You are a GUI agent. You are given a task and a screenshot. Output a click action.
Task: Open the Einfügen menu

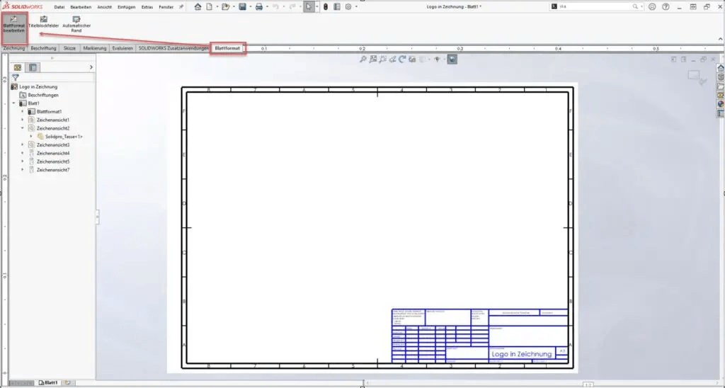click(127, 7)
